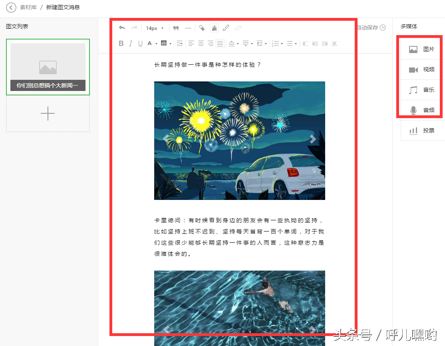This screenshot has width=445, height=346.
Task: Open spacing-before dropdown arrow
Action: [238, 43]
